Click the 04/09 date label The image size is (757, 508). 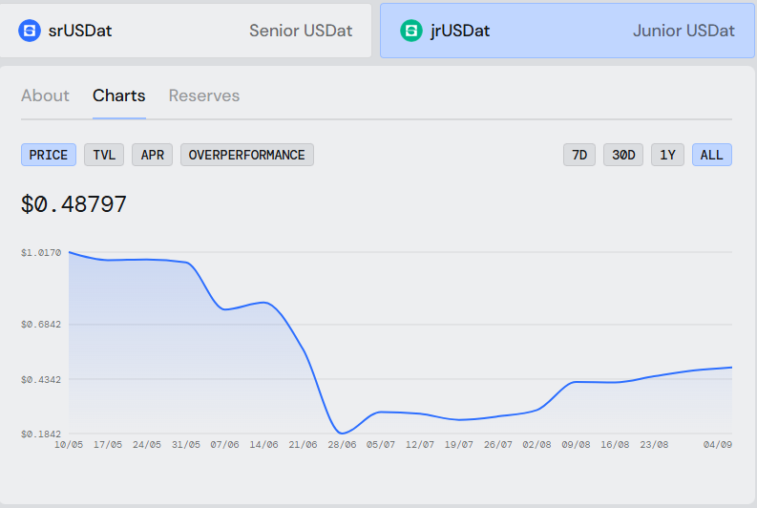point(718,444)
